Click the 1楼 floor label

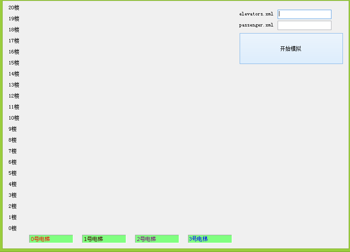pos(12,217)
